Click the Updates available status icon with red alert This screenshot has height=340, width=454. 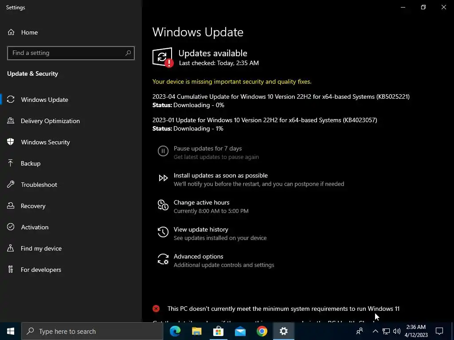163,57
